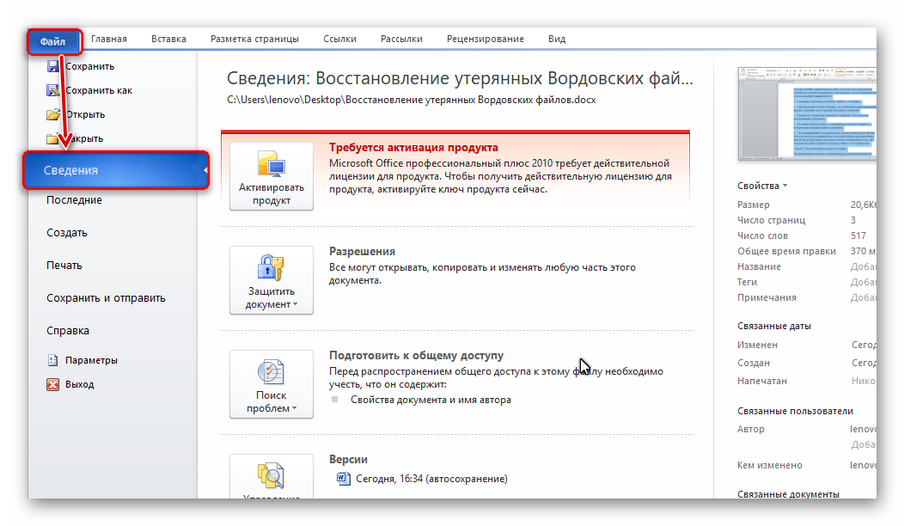Switch to the Вид ribbon tab
Screen dimensions: 904x526
(557, 39)
